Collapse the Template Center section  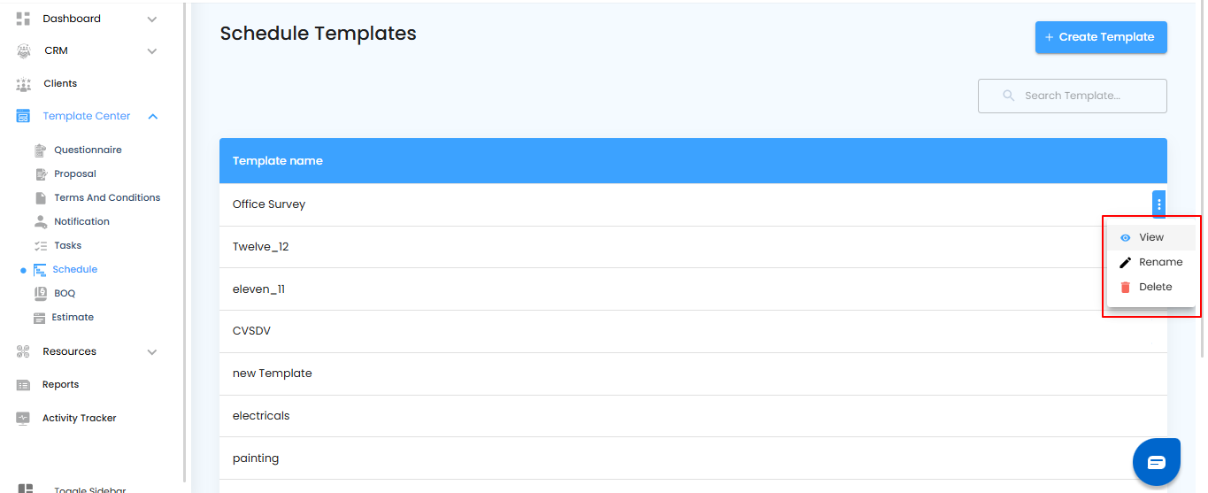pyautogui.click(x=152, y=117)
